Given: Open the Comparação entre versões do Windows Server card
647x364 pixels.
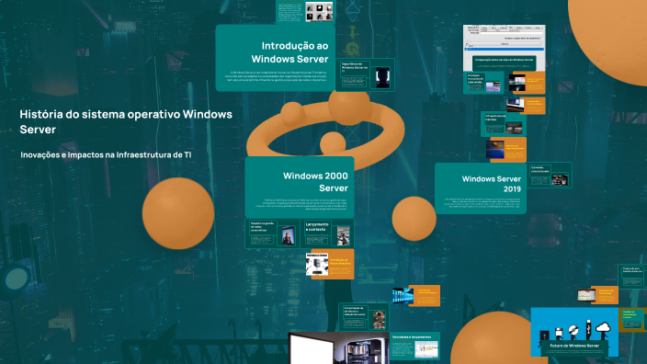Looking at the screenshot, I should pos(504,63).
